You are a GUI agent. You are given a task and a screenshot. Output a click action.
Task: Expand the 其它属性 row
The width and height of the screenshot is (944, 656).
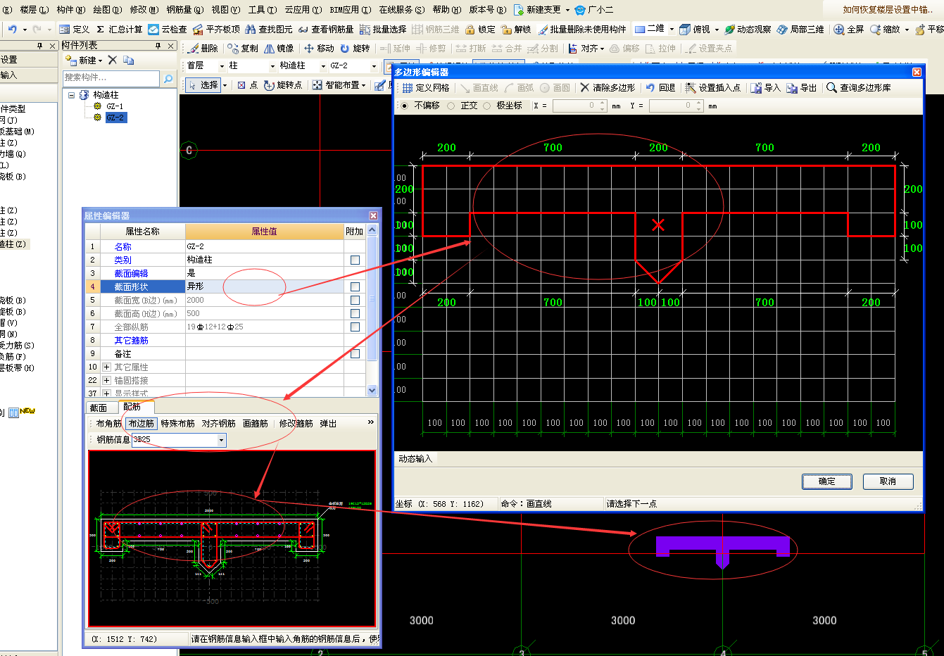(106, 367)
